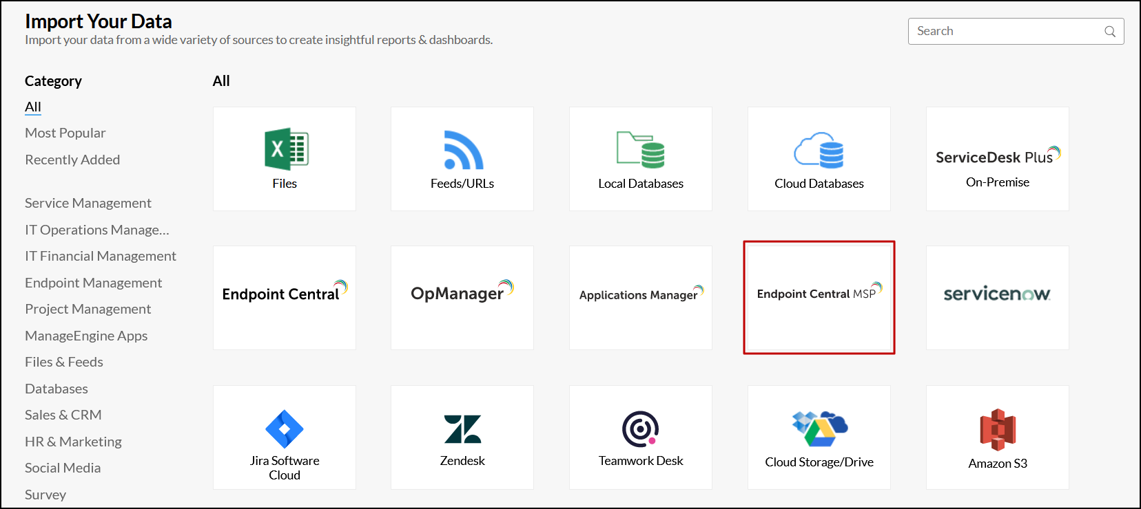Viewport: 1141px width, 509px height.
Task: Click the magnifier icon in Search box
Action: tap(1110, 32)
